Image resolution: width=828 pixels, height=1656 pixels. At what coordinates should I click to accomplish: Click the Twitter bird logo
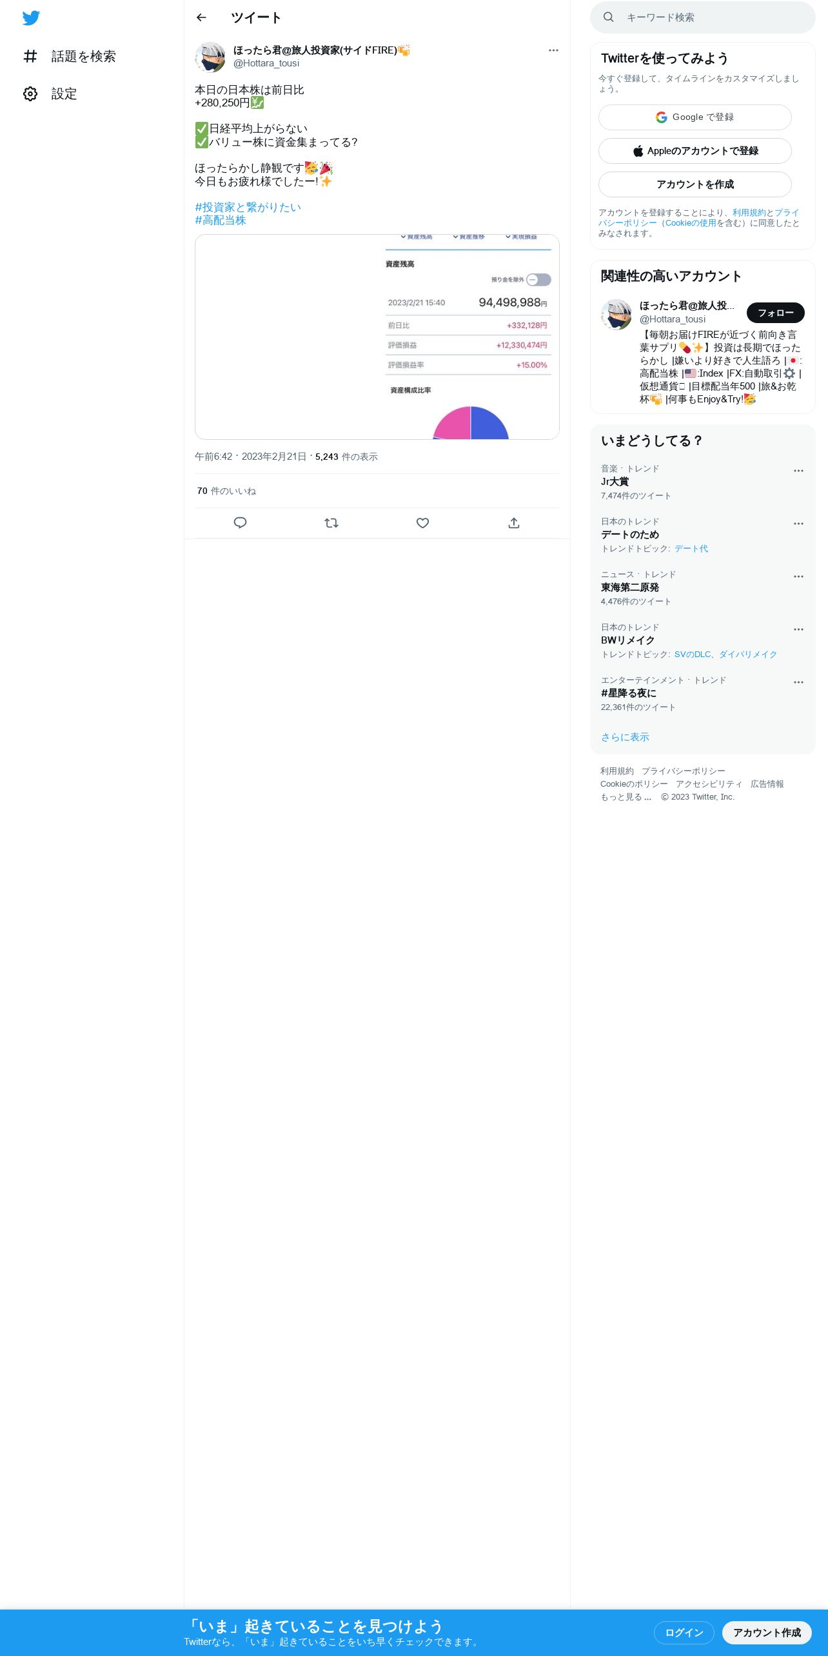coord(31,18)
